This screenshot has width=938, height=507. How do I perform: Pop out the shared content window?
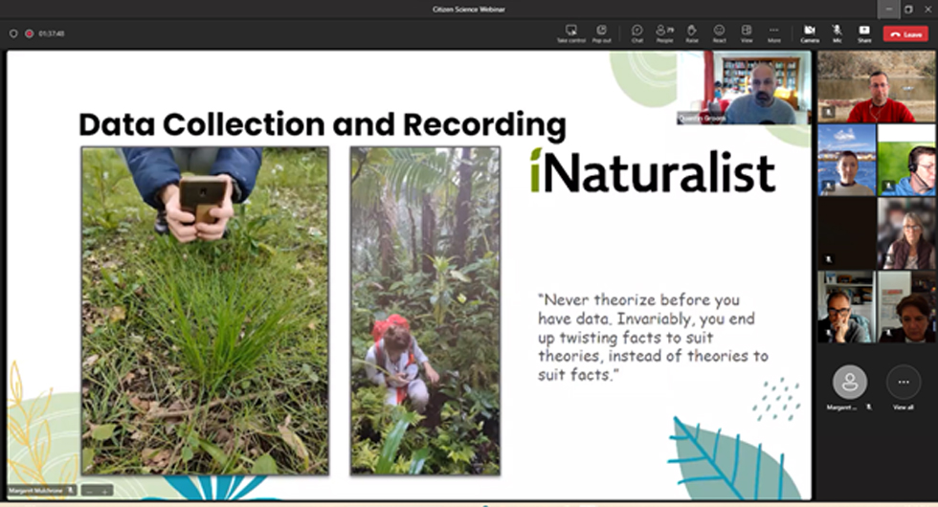[601, 33]
